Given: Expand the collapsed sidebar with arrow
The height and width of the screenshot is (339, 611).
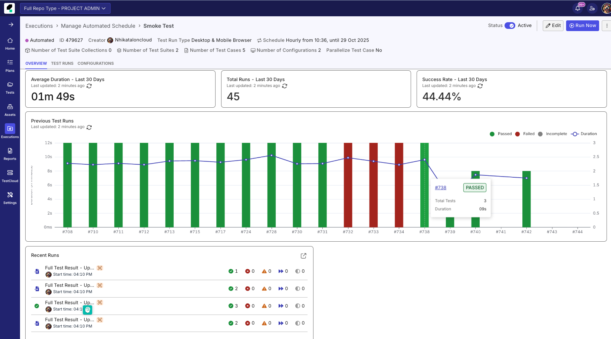Looking at the screenshot, I should 11,24.
